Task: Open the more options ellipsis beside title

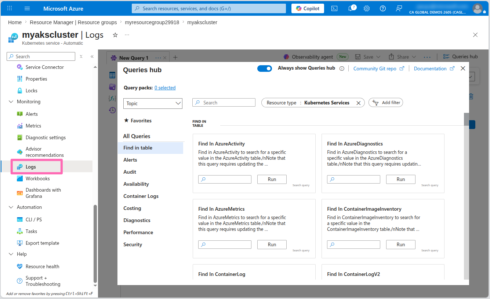Action: click(x=127, y=35)
